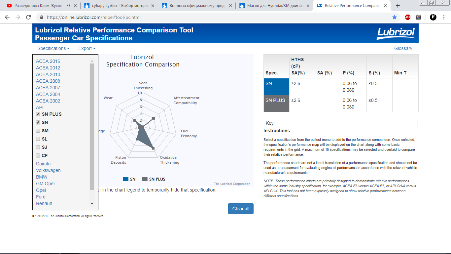Uncheck the SN checkbox
The height and width of the screenshot is (254, 451).
tap(38, 122)
